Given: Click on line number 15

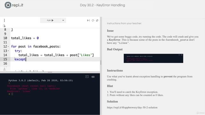Looking at the screenshot, I should point(5,59).
